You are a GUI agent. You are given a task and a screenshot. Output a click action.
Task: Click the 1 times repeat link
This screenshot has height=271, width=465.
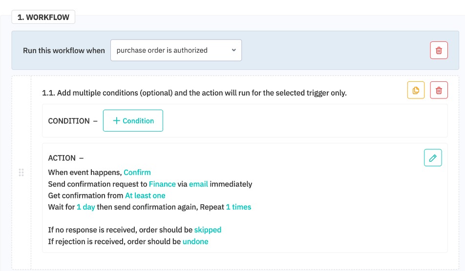click(x=238, y=207)
